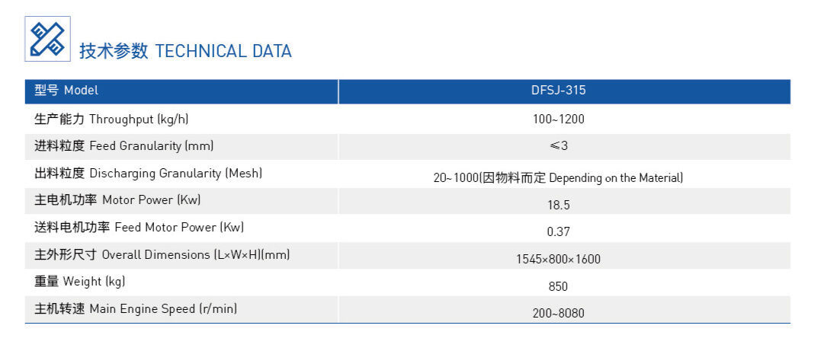The image size is (821, 351).
Task: Select the 850 weight value
Action: [558, 286]
